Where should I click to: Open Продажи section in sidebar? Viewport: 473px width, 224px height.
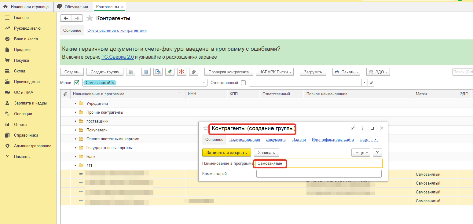click(x=22, y=50)
